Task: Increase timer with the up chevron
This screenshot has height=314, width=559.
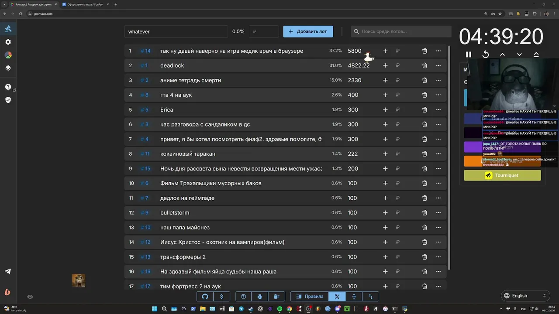Action: pyautogui.click(x=502, y=55)
